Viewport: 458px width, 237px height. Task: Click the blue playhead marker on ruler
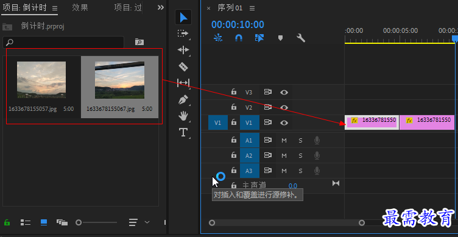[455, 39]
